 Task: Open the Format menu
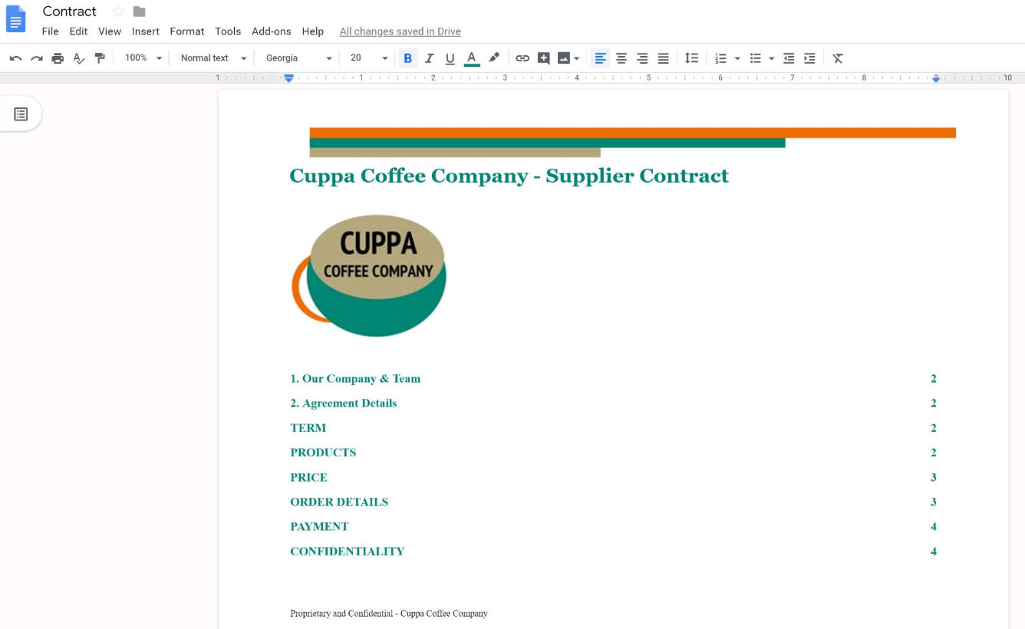pos(186,31)
